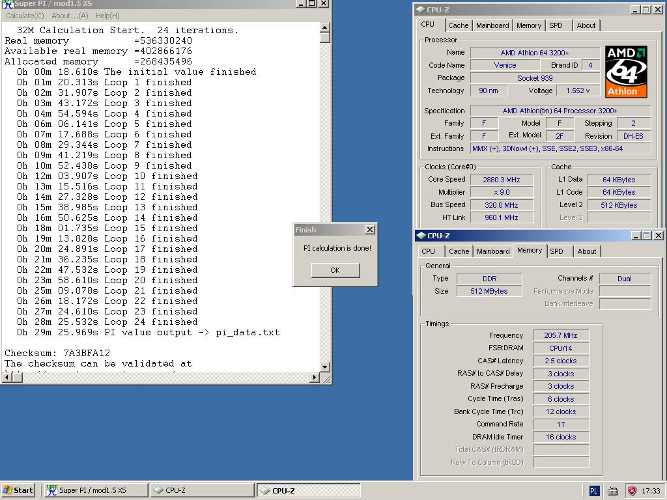667x500 pixels.
Task: Click the Bus Speed value 320.0 MHz
Action: (x=502, y=205)
